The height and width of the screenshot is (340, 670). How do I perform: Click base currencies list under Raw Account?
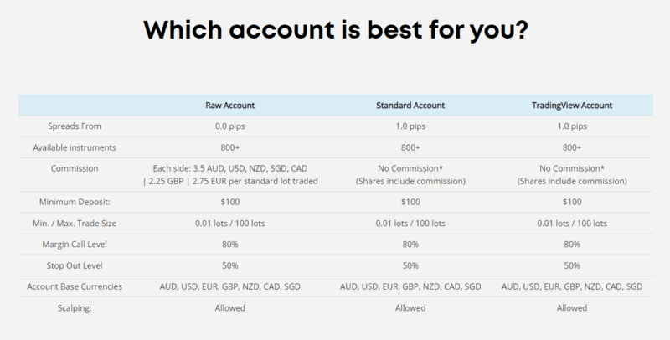229,286
